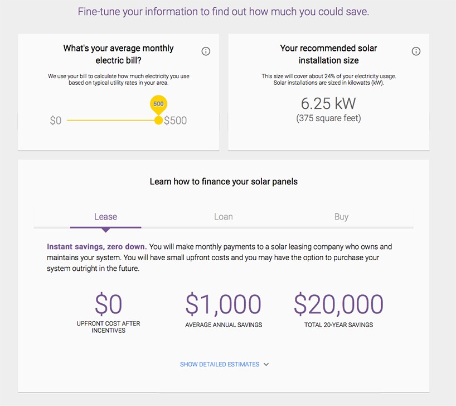Click the electric bill question card heading
The height and width of the screenshot is (406, 456).
click(118, 54)
